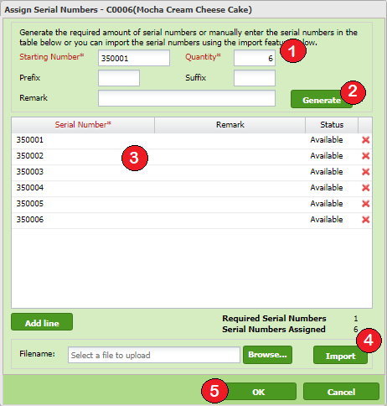Delete row for serial 350003
Viewport: 387px width, 406px height.
(x=365, y=172)
